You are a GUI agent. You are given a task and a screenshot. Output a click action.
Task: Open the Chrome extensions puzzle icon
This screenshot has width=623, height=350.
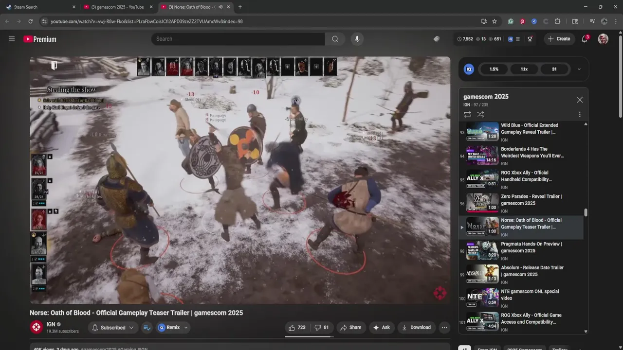pyautogui.click(x=558, y=21)
